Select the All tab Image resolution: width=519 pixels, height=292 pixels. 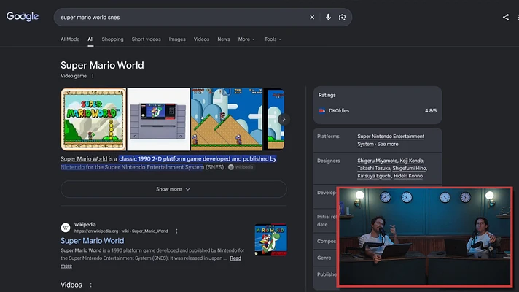(90, 39)
